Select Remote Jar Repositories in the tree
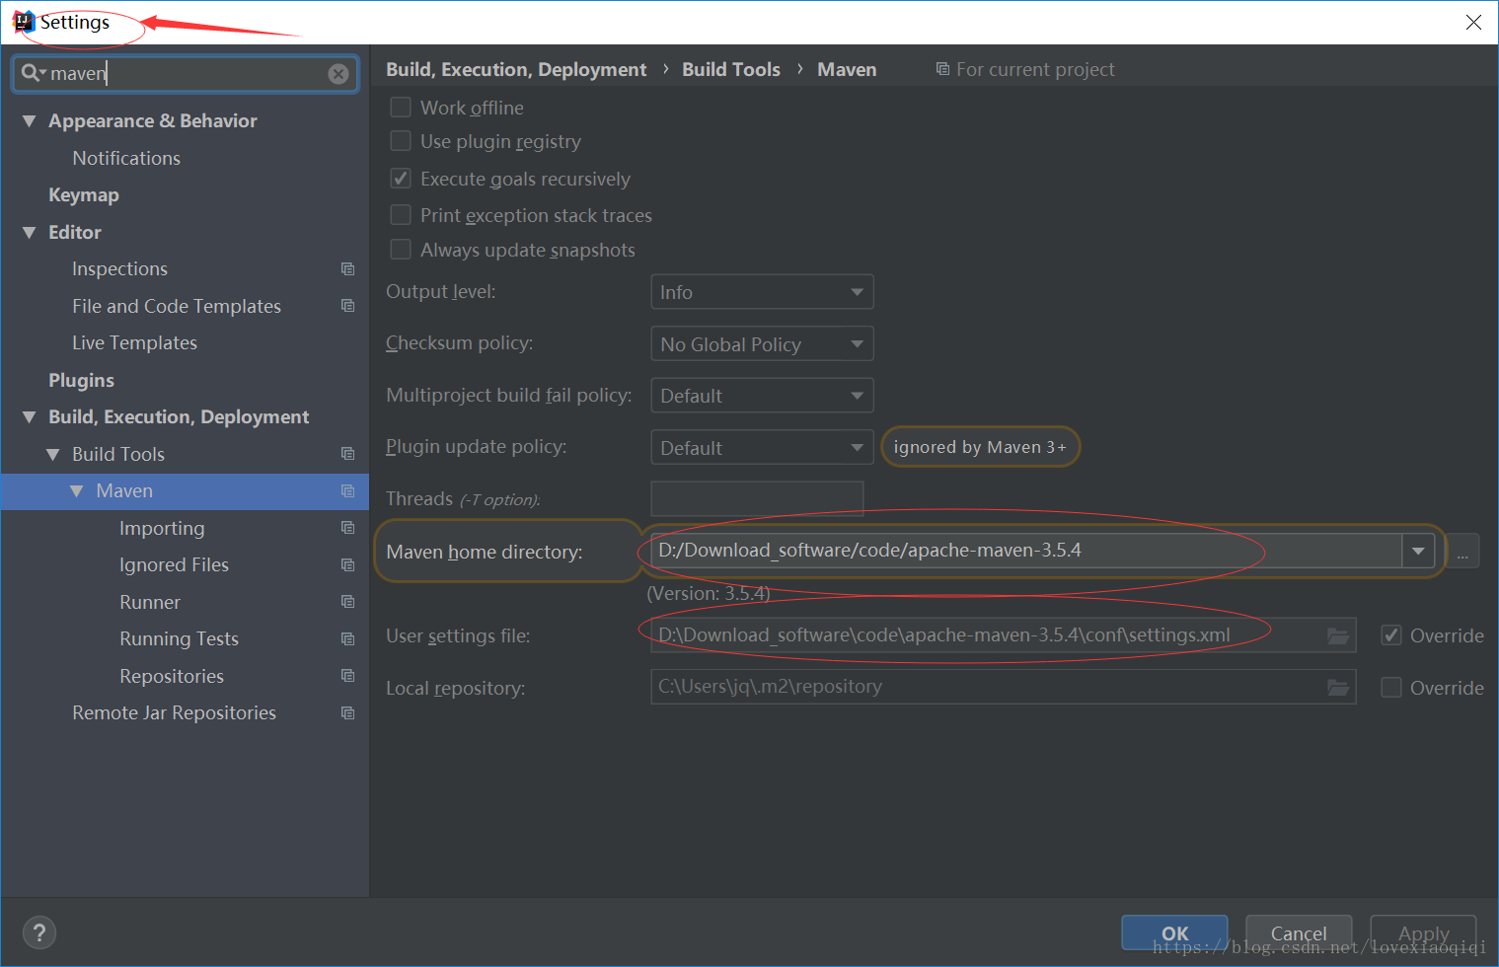This screenshot has width=1499, height=967. click(174, 712)
